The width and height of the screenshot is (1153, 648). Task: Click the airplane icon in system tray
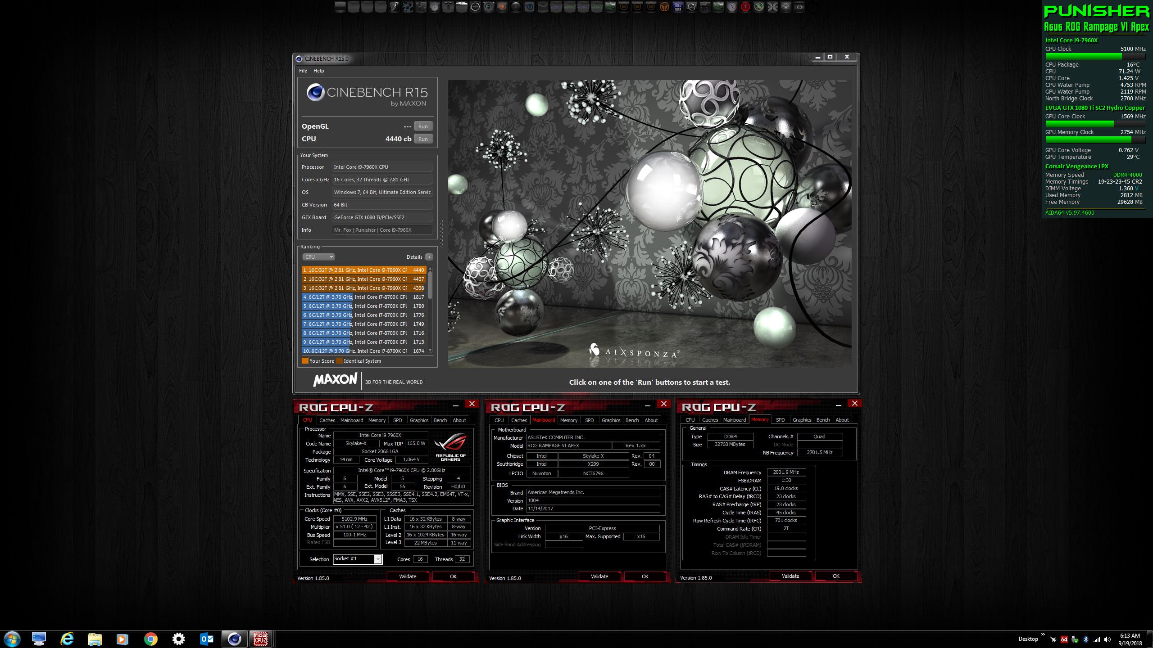pyautogui.click(x=1053, y=639)
